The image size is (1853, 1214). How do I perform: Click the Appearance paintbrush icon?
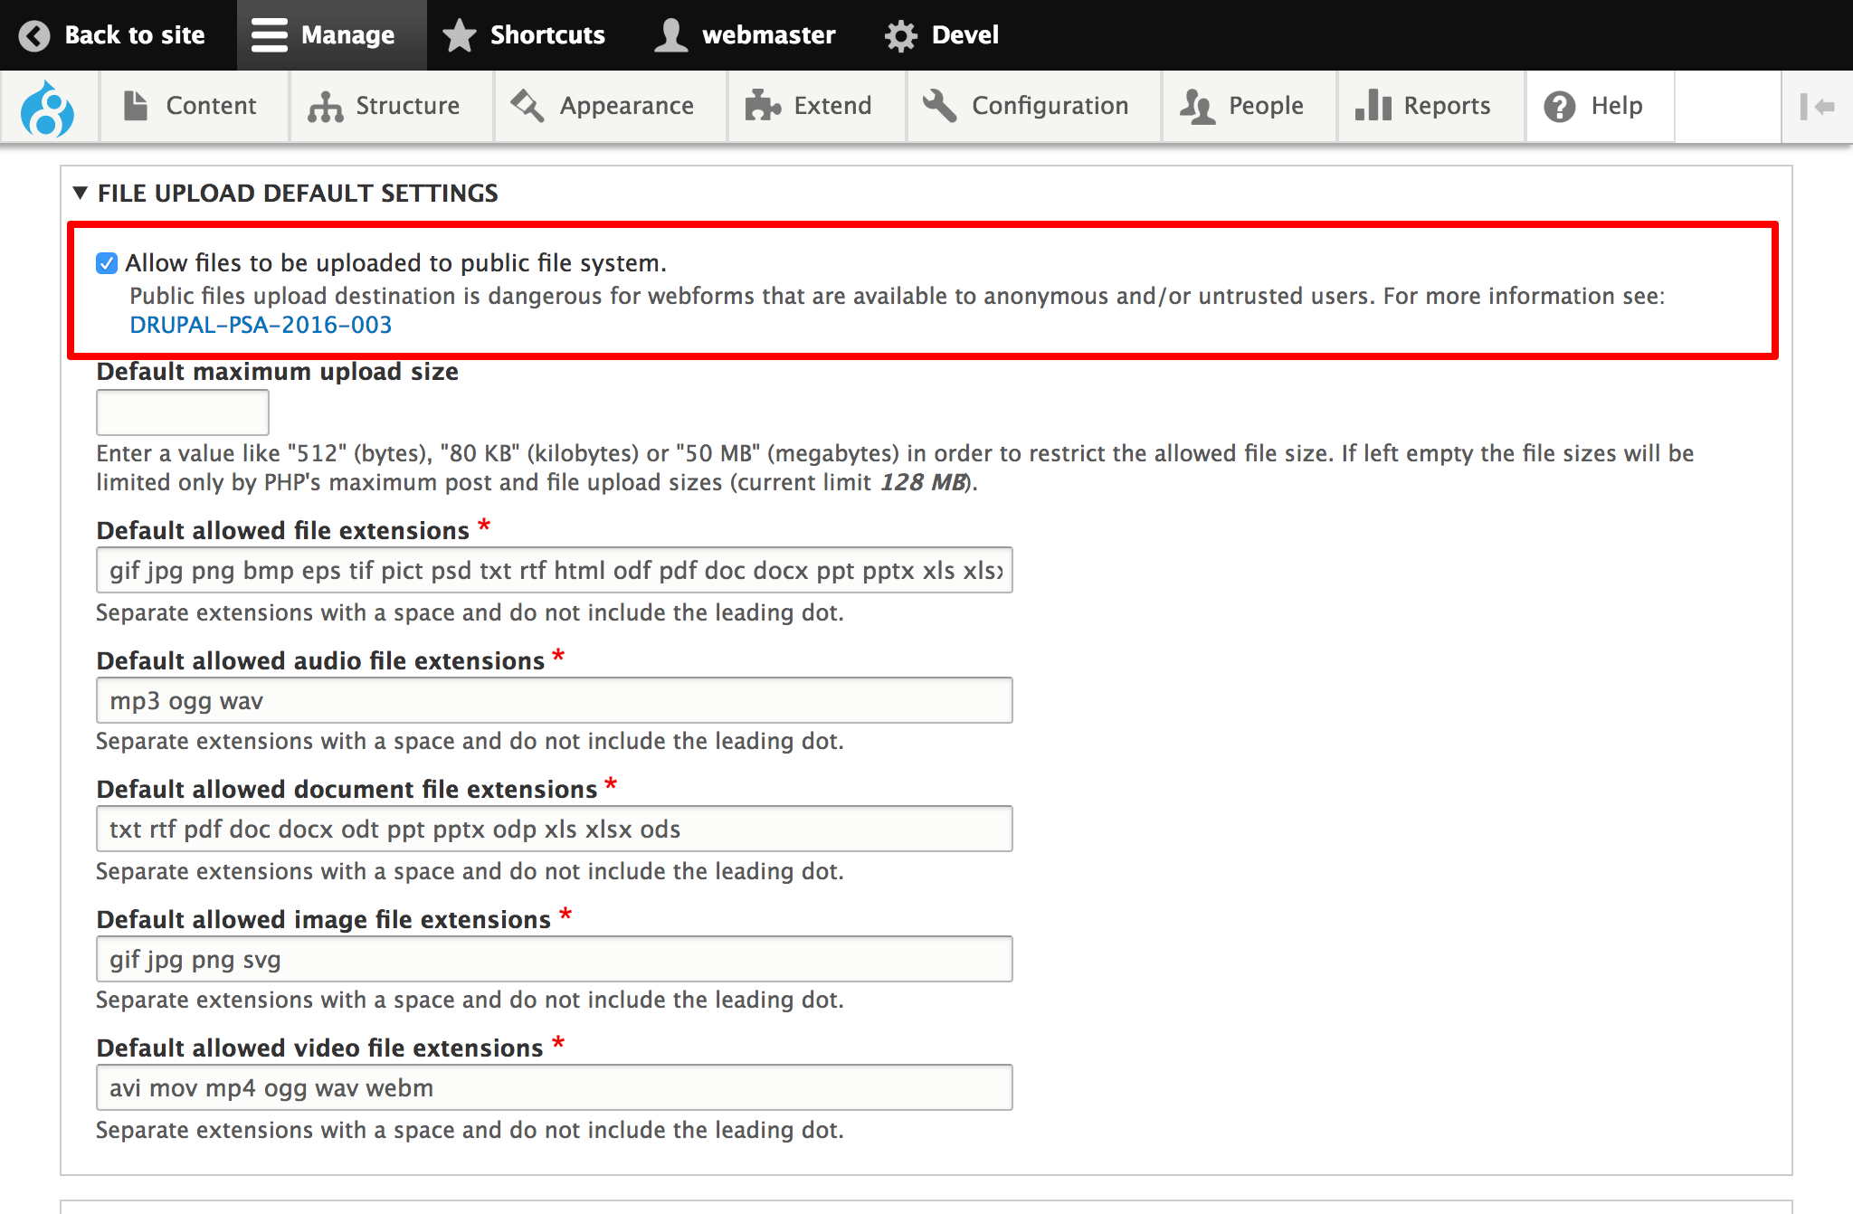[x=528, y=106]
